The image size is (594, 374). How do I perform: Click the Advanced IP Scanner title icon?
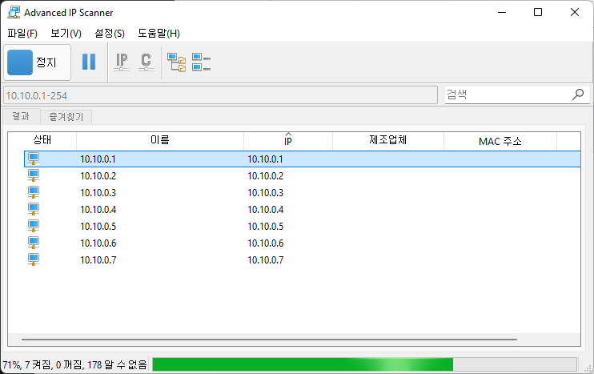(x=14, y=12)
